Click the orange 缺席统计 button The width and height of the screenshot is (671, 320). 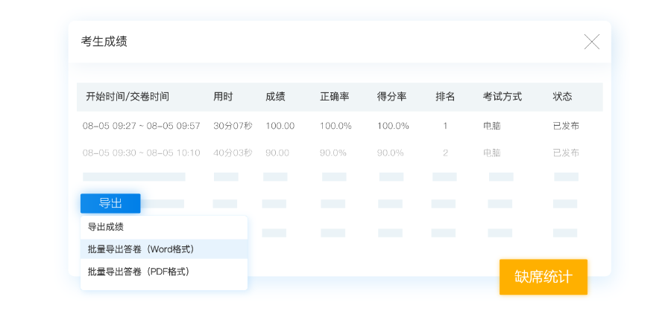pyautogui.click(x=543, y=277)
